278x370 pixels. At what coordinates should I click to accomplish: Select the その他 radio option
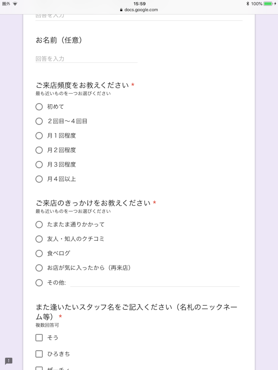(39, 283)
